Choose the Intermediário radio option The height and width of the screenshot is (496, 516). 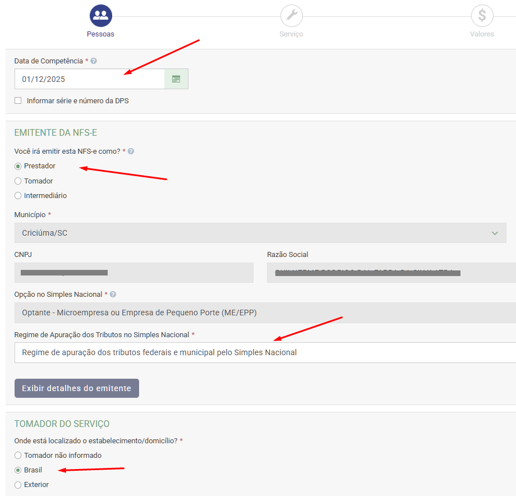point(18,196)
